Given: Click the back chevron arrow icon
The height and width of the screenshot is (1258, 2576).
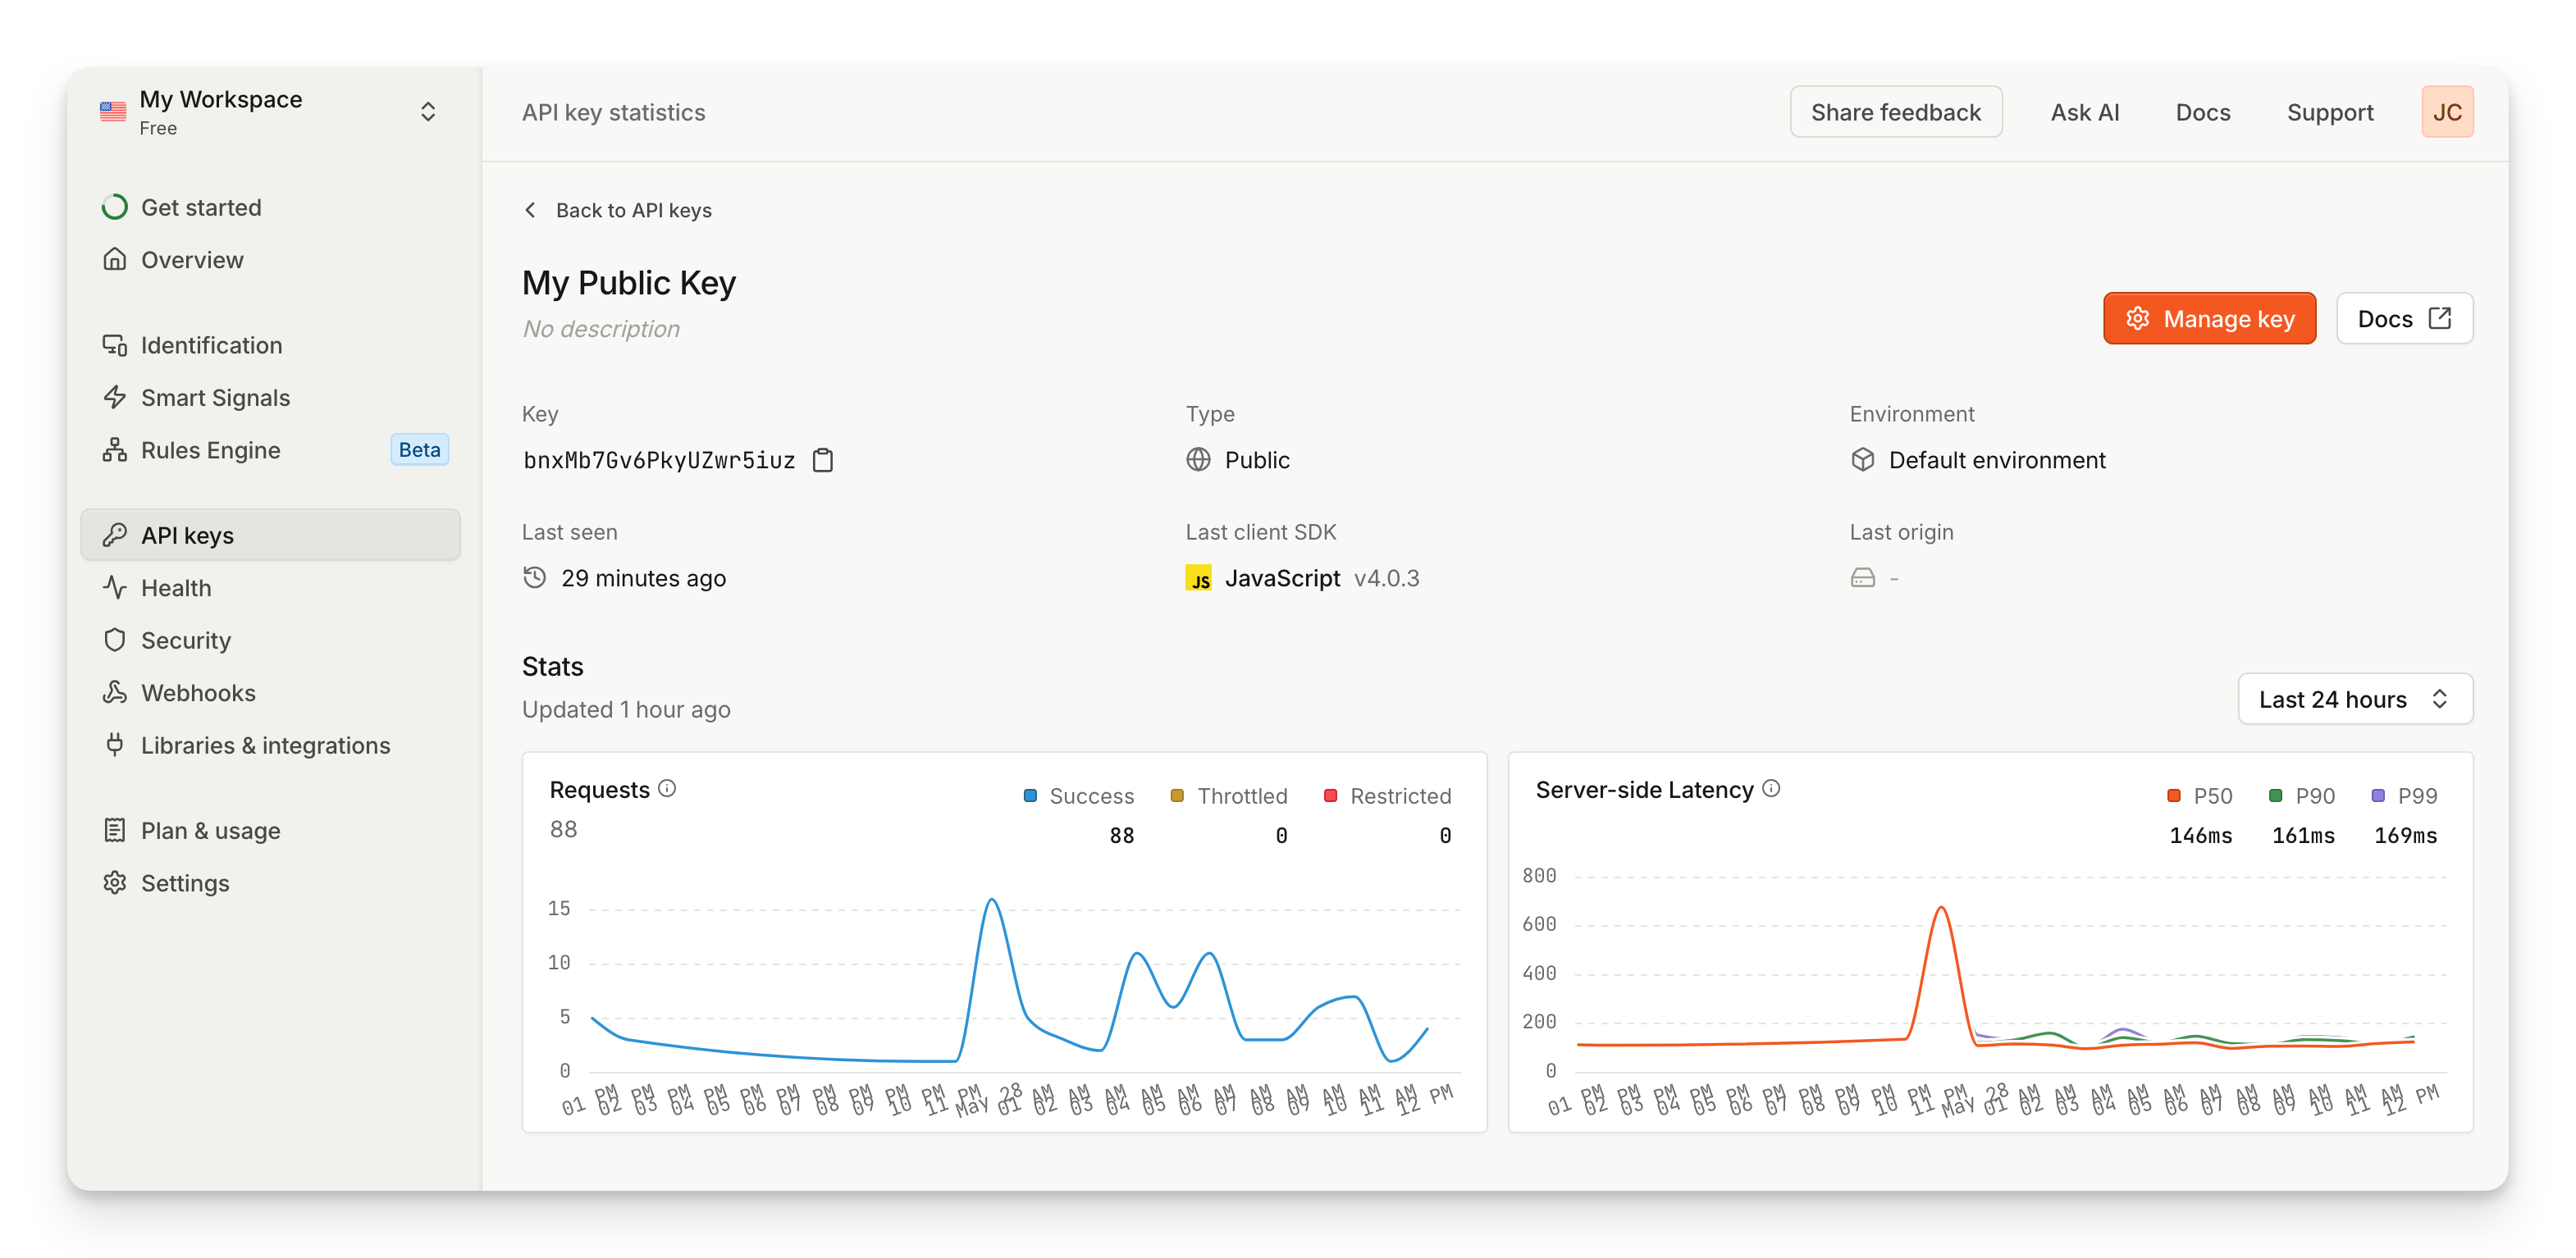Looking at the screenshot, I should pos(530,210).
